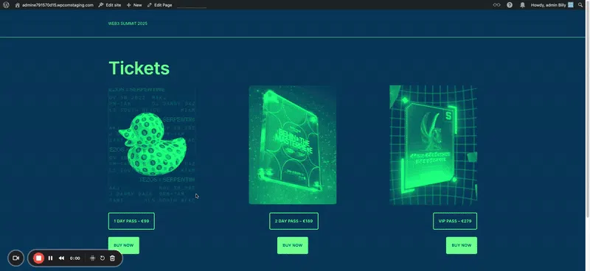Open Edit site in admin bar
Viewport: 590px width, 271px height.
[110, 5]
